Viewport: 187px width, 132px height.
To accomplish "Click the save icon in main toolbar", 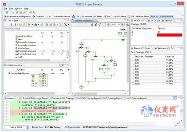I will click(7, 12).
